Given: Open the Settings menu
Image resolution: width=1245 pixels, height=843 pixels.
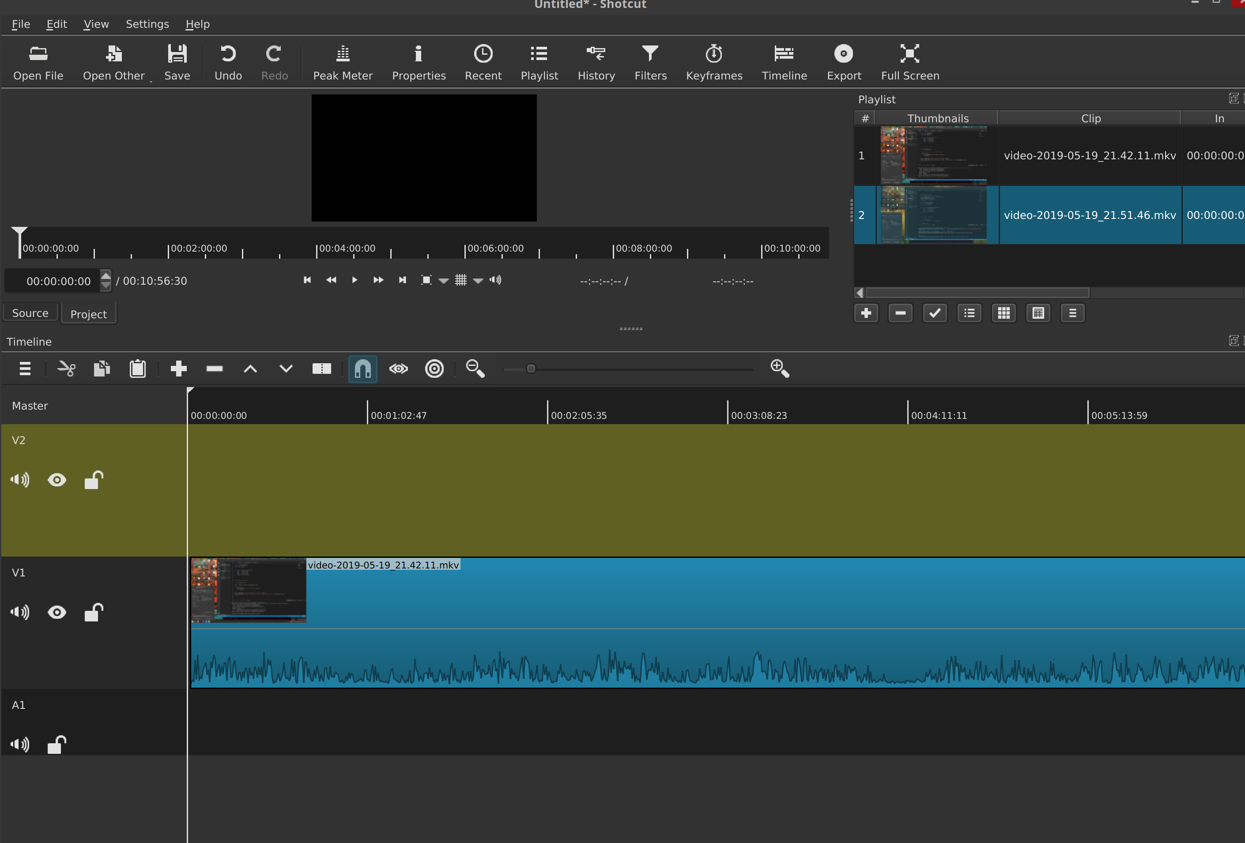Looking at the screenshot, I should point(147,23).
